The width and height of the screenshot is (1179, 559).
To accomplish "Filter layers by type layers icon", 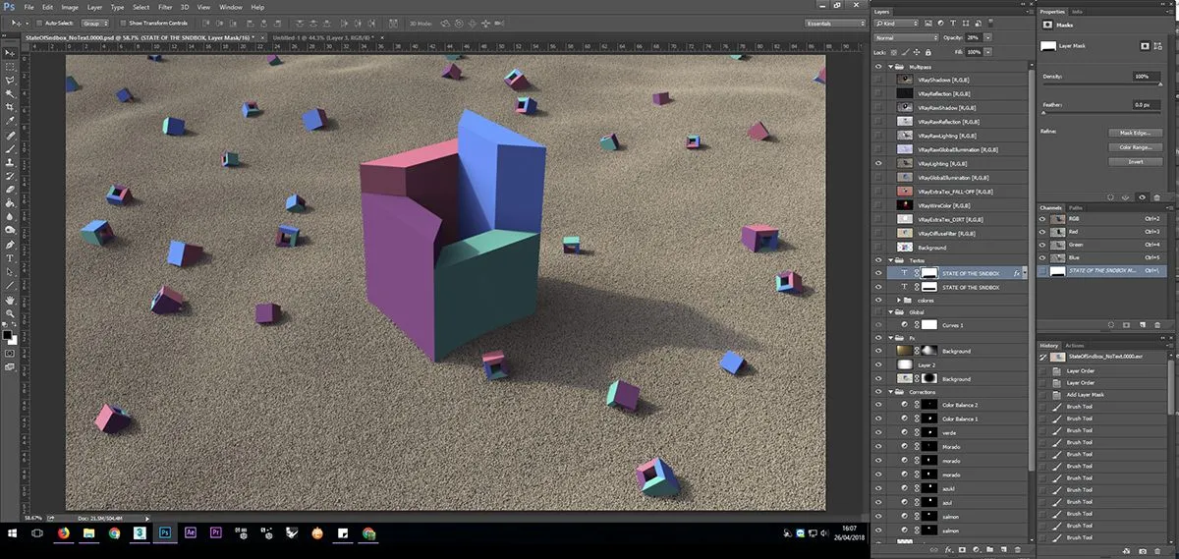I will click(x=953, y=23).
